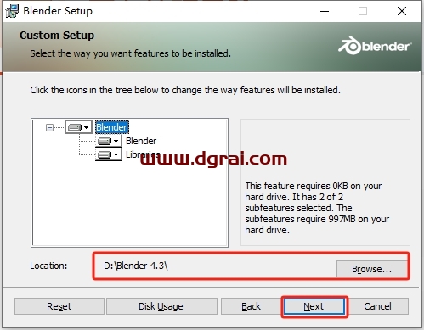Click the Custom Setup heading
424x330 pixels.
click(x=57, y=36)
